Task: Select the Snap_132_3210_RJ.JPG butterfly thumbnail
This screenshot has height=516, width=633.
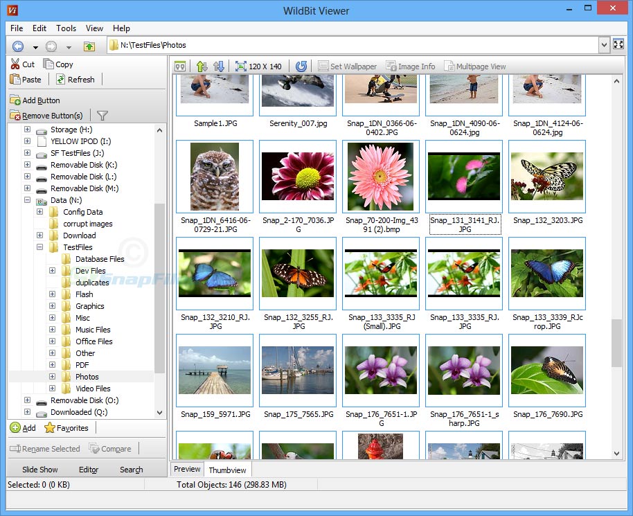Action: pos(214,274)
